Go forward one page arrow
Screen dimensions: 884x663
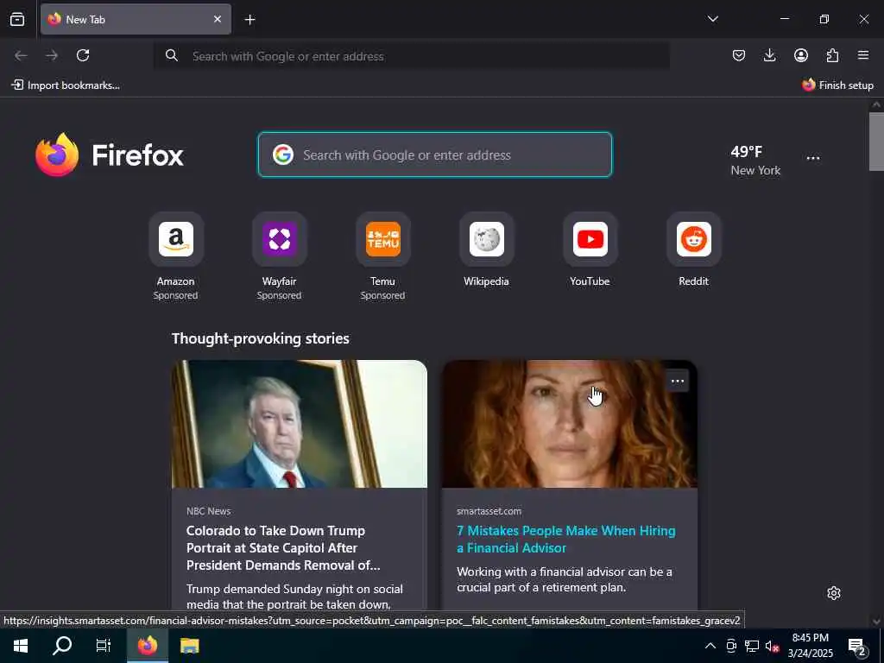[x=52, y=55]
